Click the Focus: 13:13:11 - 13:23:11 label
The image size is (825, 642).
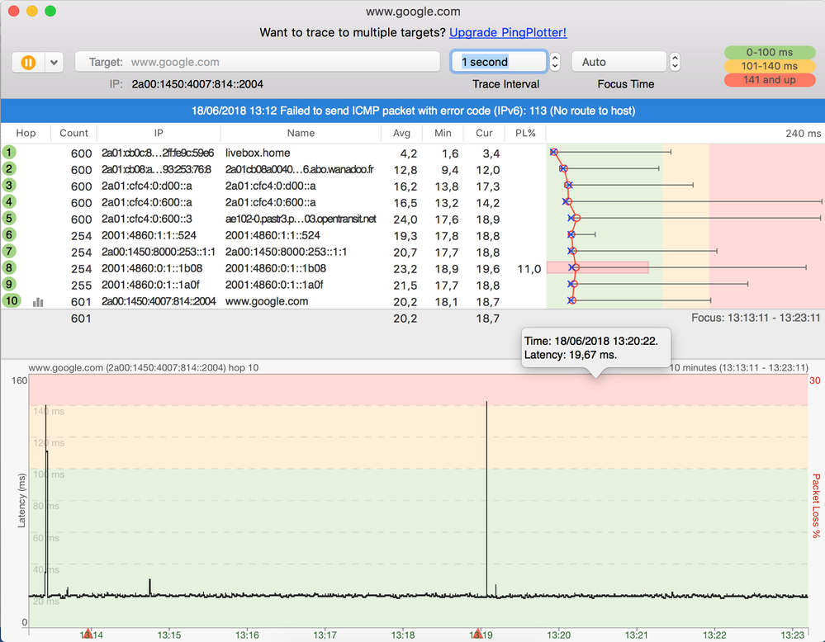(756, 318)
